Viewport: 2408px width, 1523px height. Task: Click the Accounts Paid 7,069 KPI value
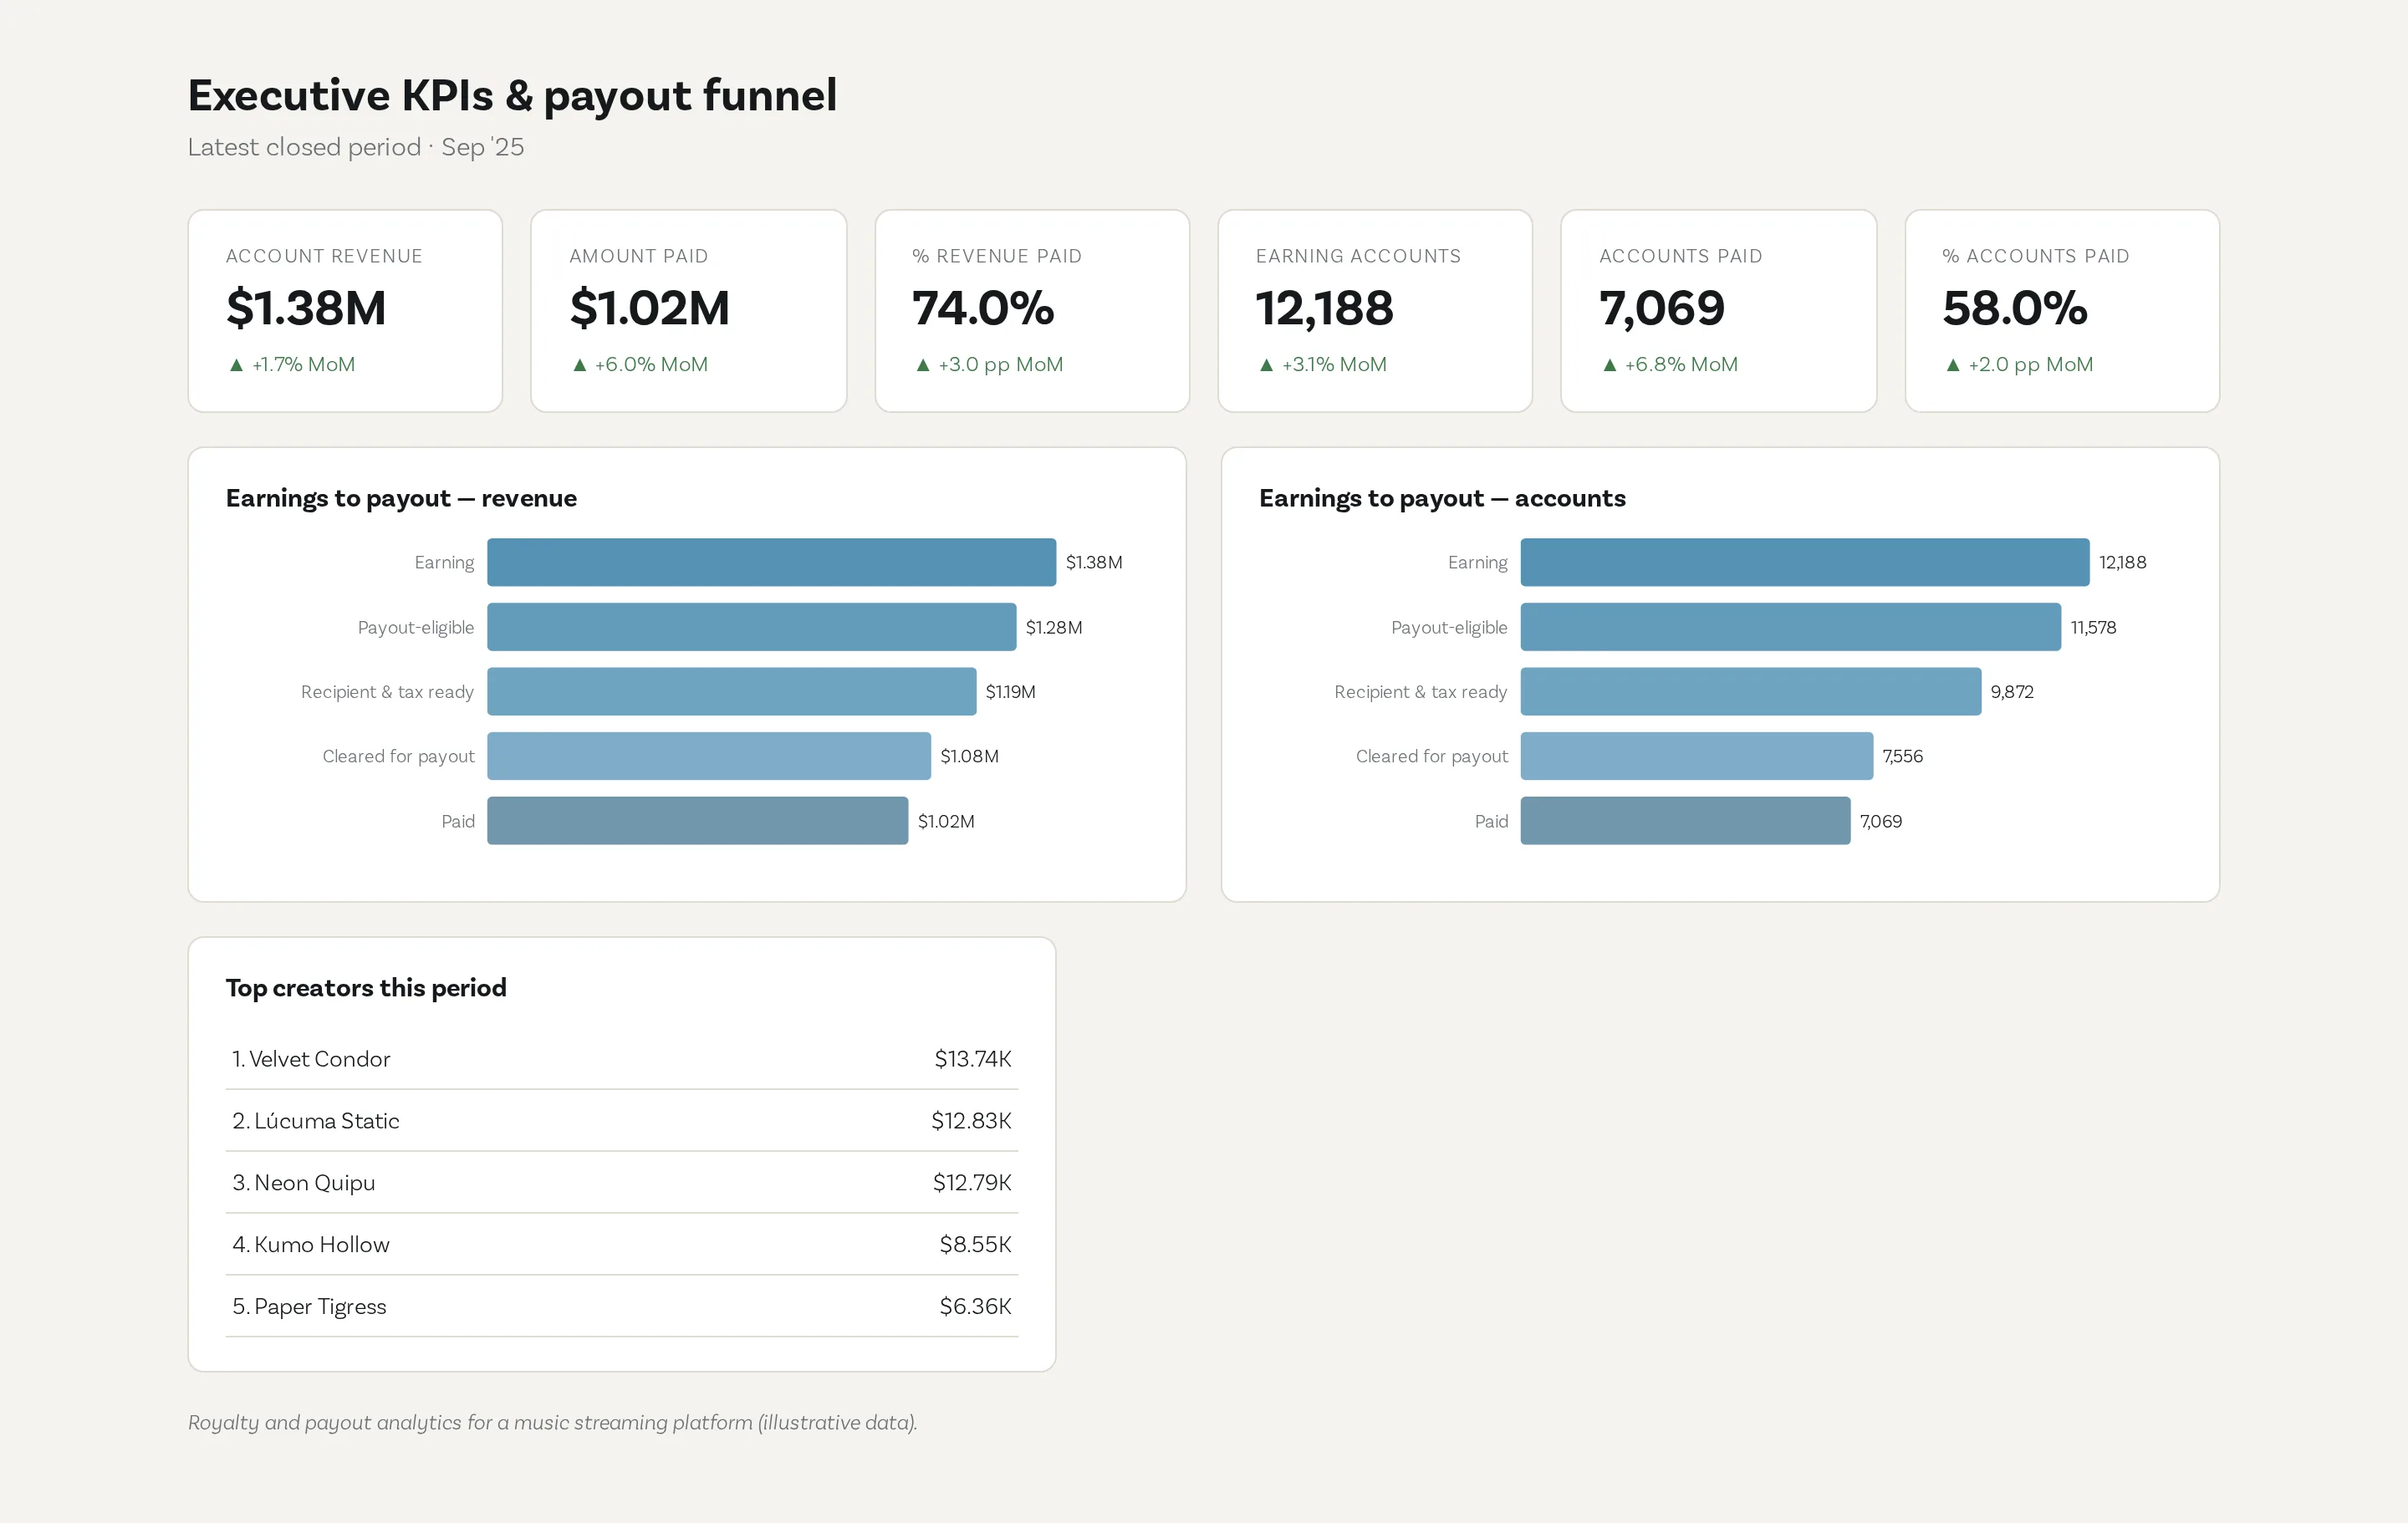[1662, 308]
